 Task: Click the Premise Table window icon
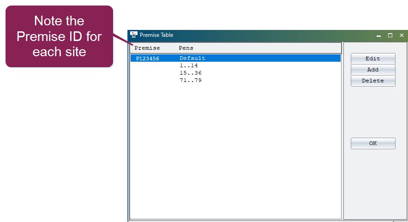click(134, 35)
